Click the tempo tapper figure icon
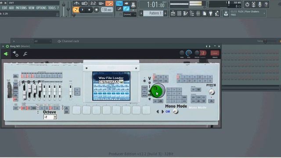 coord(217,14)
